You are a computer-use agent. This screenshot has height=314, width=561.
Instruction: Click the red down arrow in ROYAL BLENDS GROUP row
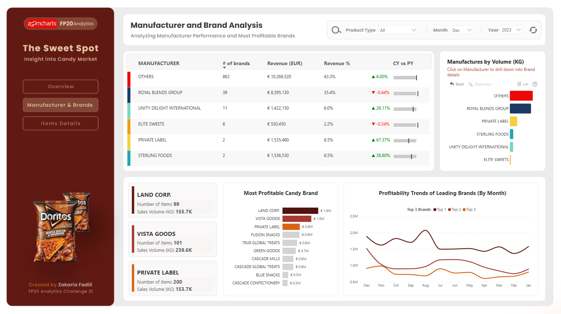pyautogui.click(x=373, y=93)
